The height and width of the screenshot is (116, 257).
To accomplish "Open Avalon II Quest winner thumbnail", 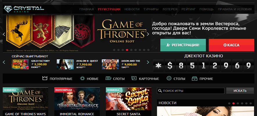I will point(65,64).
